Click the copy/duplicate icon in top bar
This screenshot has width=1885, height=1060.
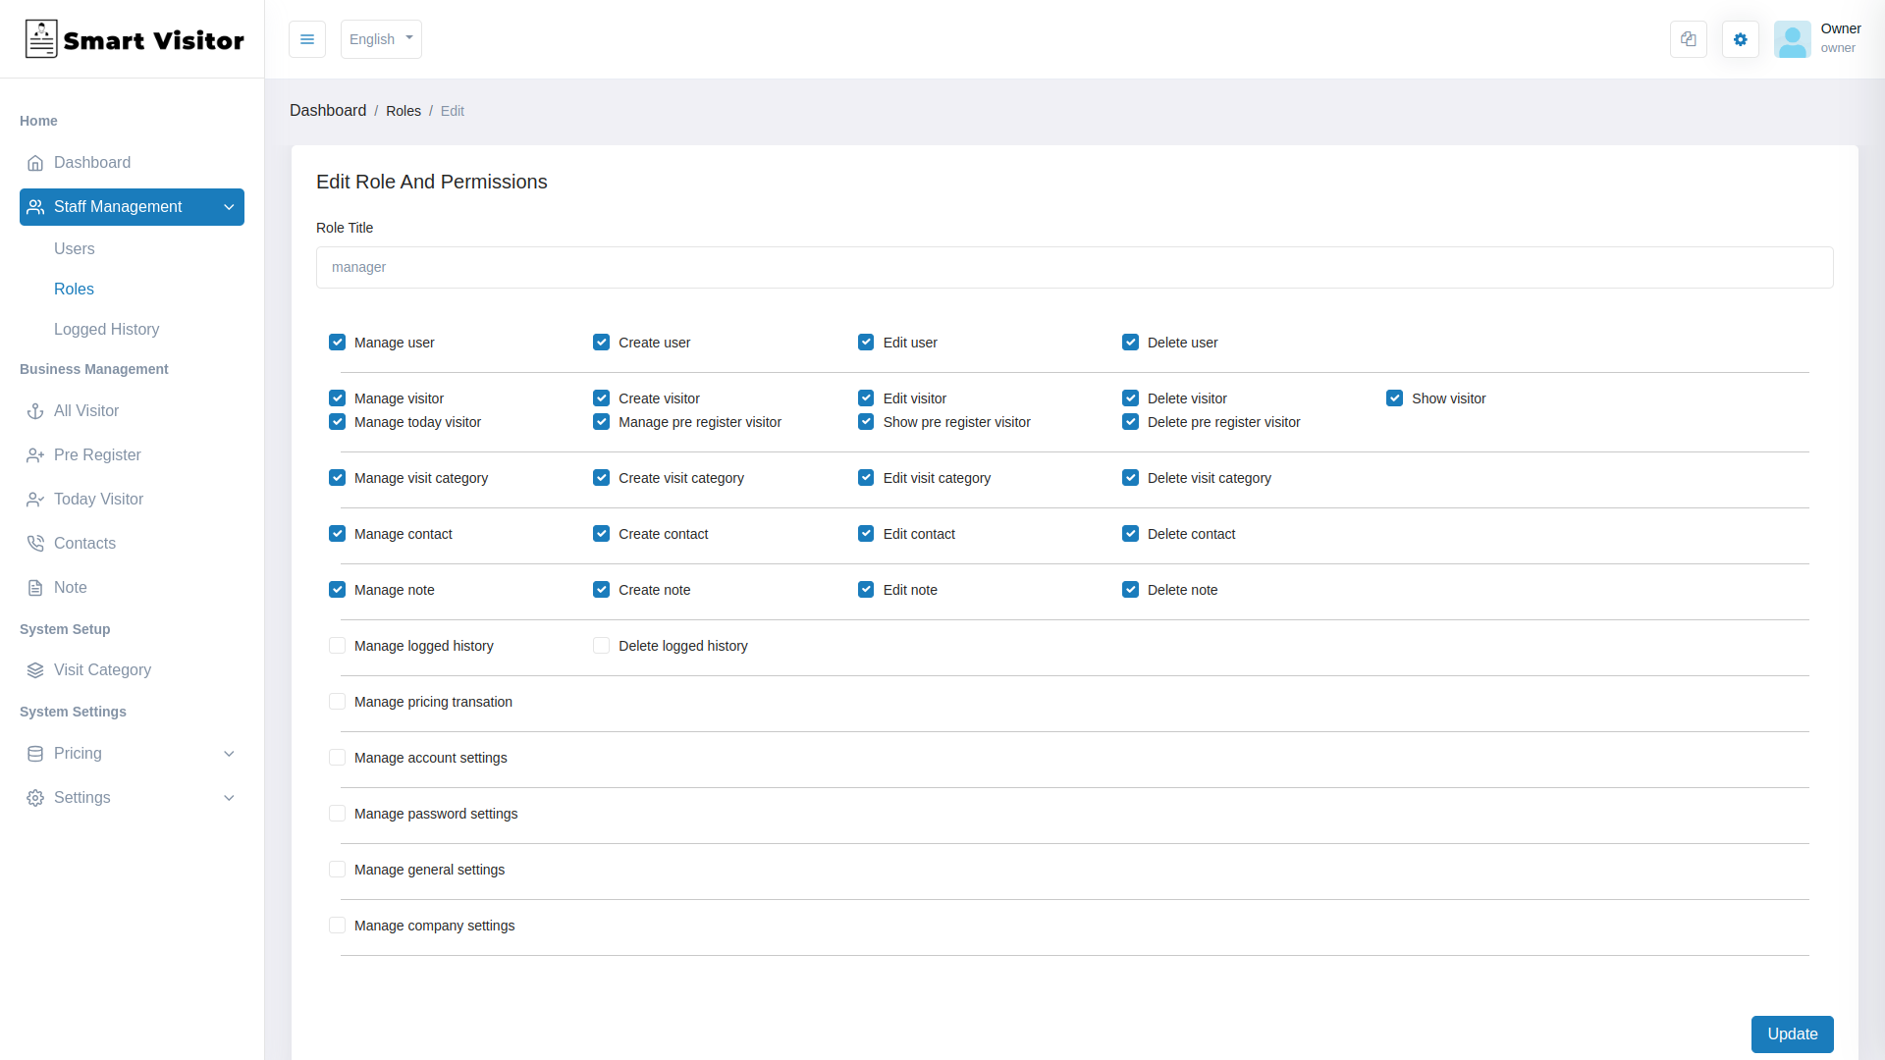[1689, 39]
